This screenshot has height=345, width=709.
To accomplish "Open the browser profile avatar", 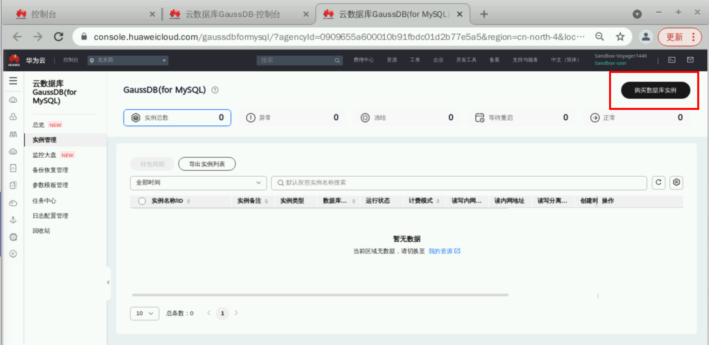I will tap(646, 37).
